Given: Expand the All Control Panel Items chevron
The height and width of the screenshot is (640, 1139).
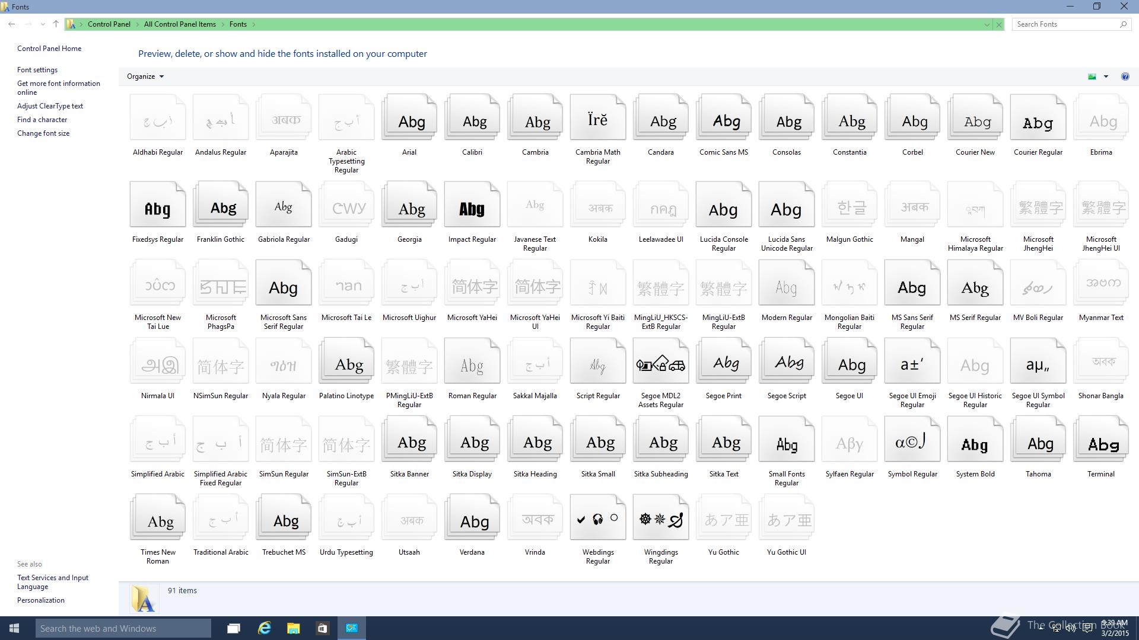Looking at the screenshot, I should tap(223, 24).
